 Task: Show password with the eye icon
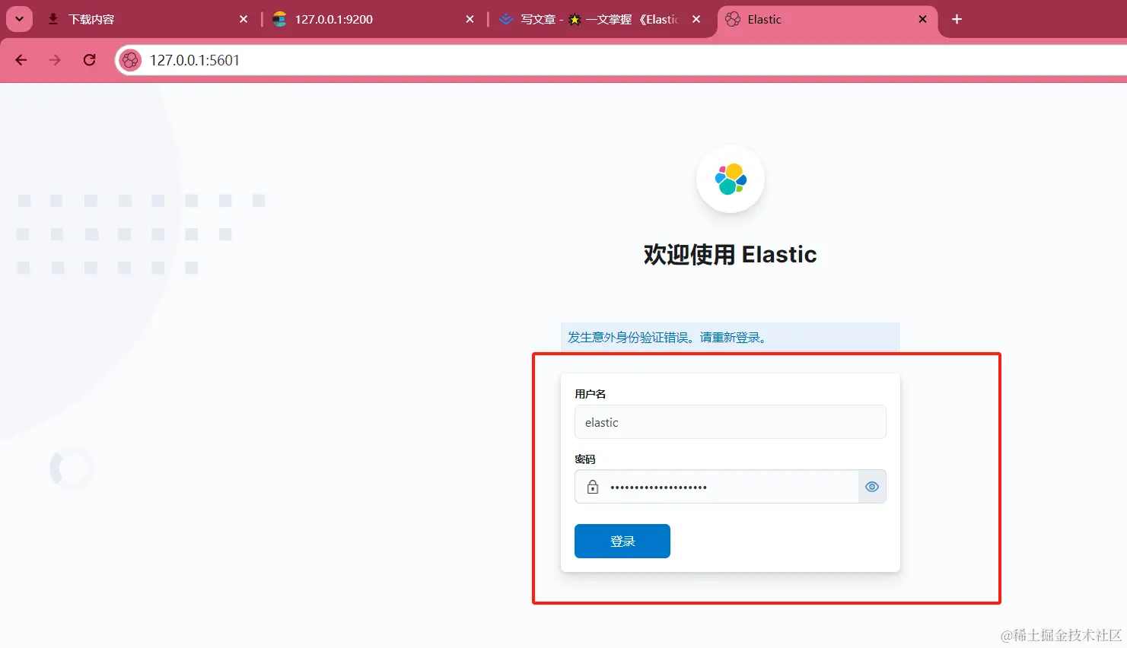(872, 487)
